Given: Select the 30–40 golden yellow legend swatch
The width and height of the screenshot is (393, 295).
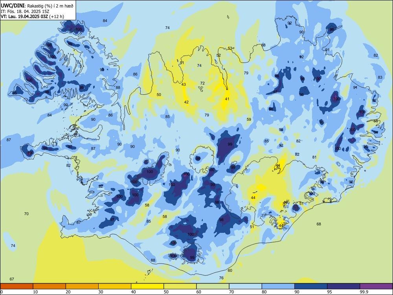Looking at the screenshot, I should 115,286.
